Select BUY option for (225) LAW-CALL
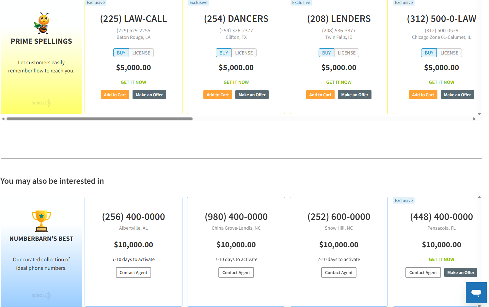Viewport: 489px width, 307px height. [x=121, y=53]
